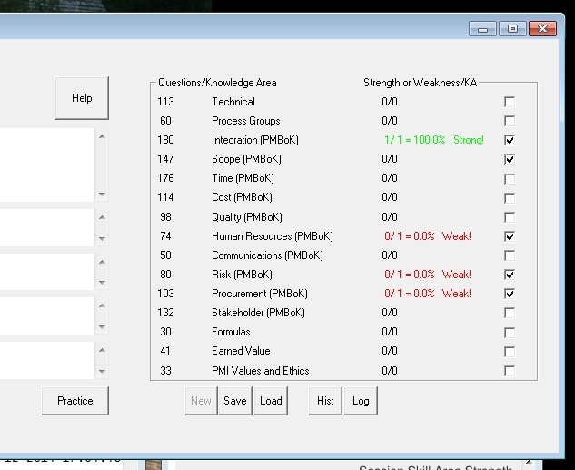Click the 'Earned Value' label
Screen dimensions: 575x470
241,350
